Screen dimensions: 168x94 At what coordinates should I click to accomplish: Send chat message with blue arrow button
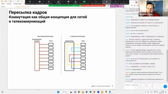click(165, 86)
